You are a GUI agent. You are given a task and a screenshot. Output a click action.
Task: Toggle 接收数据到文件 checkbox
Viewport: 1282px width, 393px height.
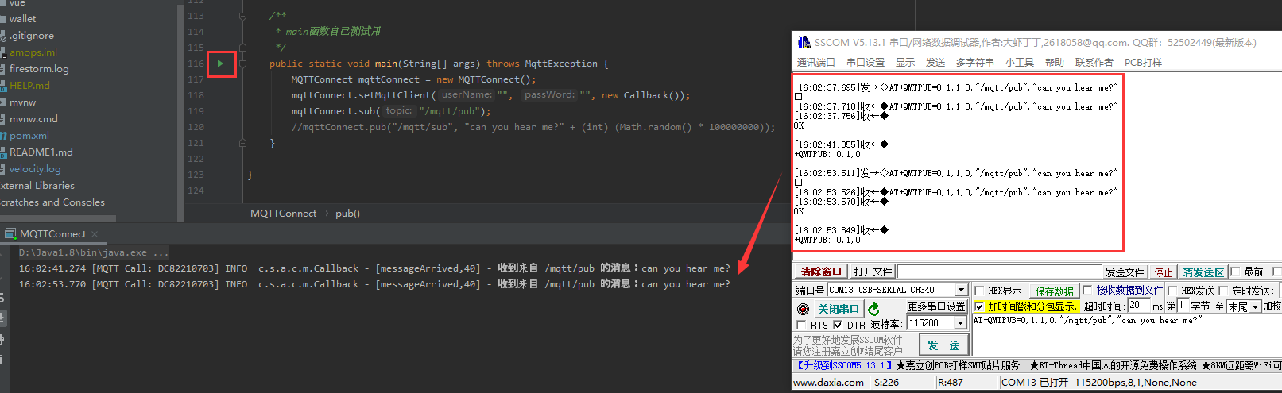click(1087, 291)
